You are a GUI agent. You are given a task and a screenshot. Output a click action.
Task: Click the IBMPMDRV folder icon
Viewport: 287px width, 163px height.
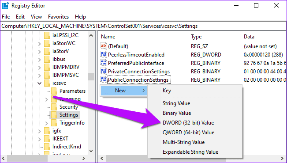(x=47, y=67)
